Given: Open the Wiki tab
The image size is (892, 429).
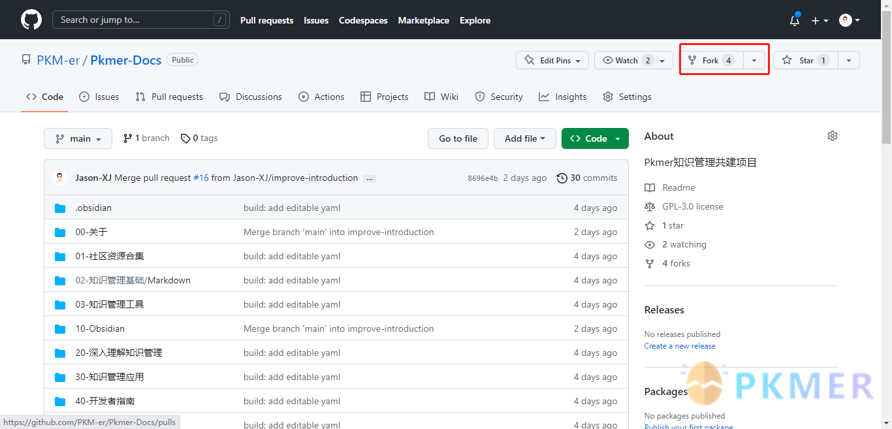Looking at the screenshot, I should pyautogui.click(x=441, y=97).
